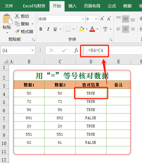This screenshot has width=142, height=163.
Task: Click the wén phonetic guide icon
Action: [x=105, y=29]
